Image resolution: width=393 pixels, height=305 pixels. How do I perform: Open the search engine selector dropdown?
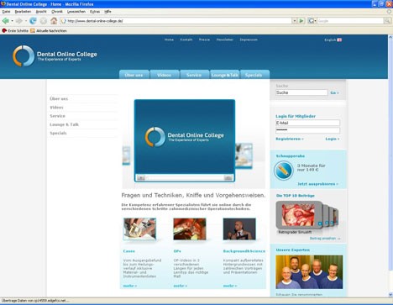point(312,21)
